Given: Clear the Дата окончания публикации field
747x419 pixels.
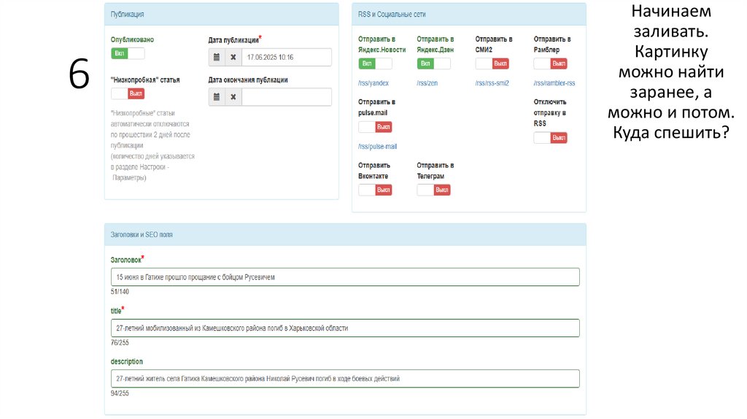Looking at the screenshot, I should coord(233,97).
